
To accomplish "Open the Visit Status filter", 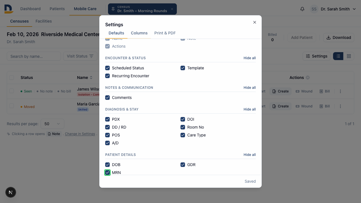I will point(80,56).
